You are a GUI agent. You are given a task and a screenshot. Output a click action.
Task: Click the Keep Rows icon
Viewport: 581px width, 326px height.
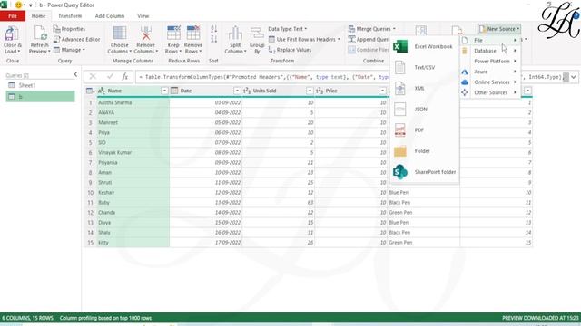coord(173,34)
